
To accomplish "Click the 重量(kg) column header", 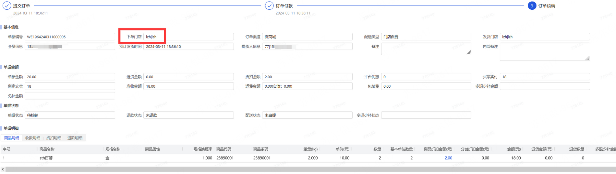I will point(310,149).
